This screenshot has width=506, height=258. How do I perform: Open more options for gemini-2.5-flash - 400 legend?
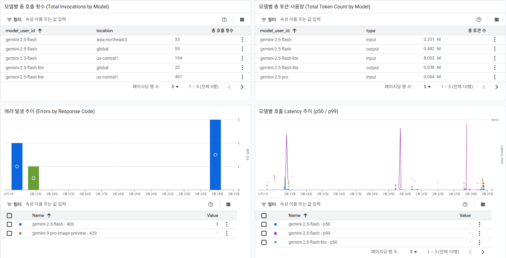(227, 224)
